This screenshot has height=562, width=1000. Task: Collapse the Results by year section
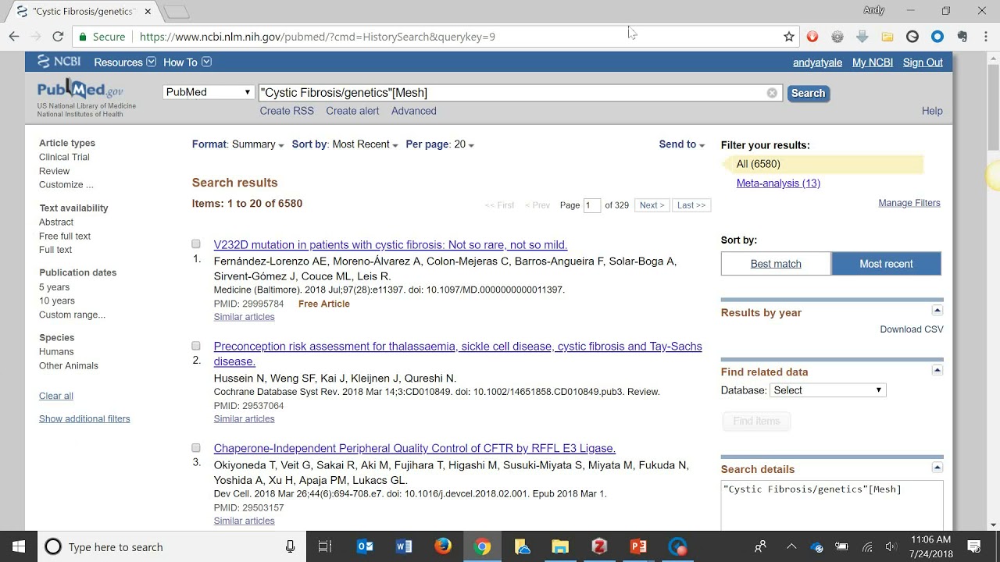click(937, 311)
